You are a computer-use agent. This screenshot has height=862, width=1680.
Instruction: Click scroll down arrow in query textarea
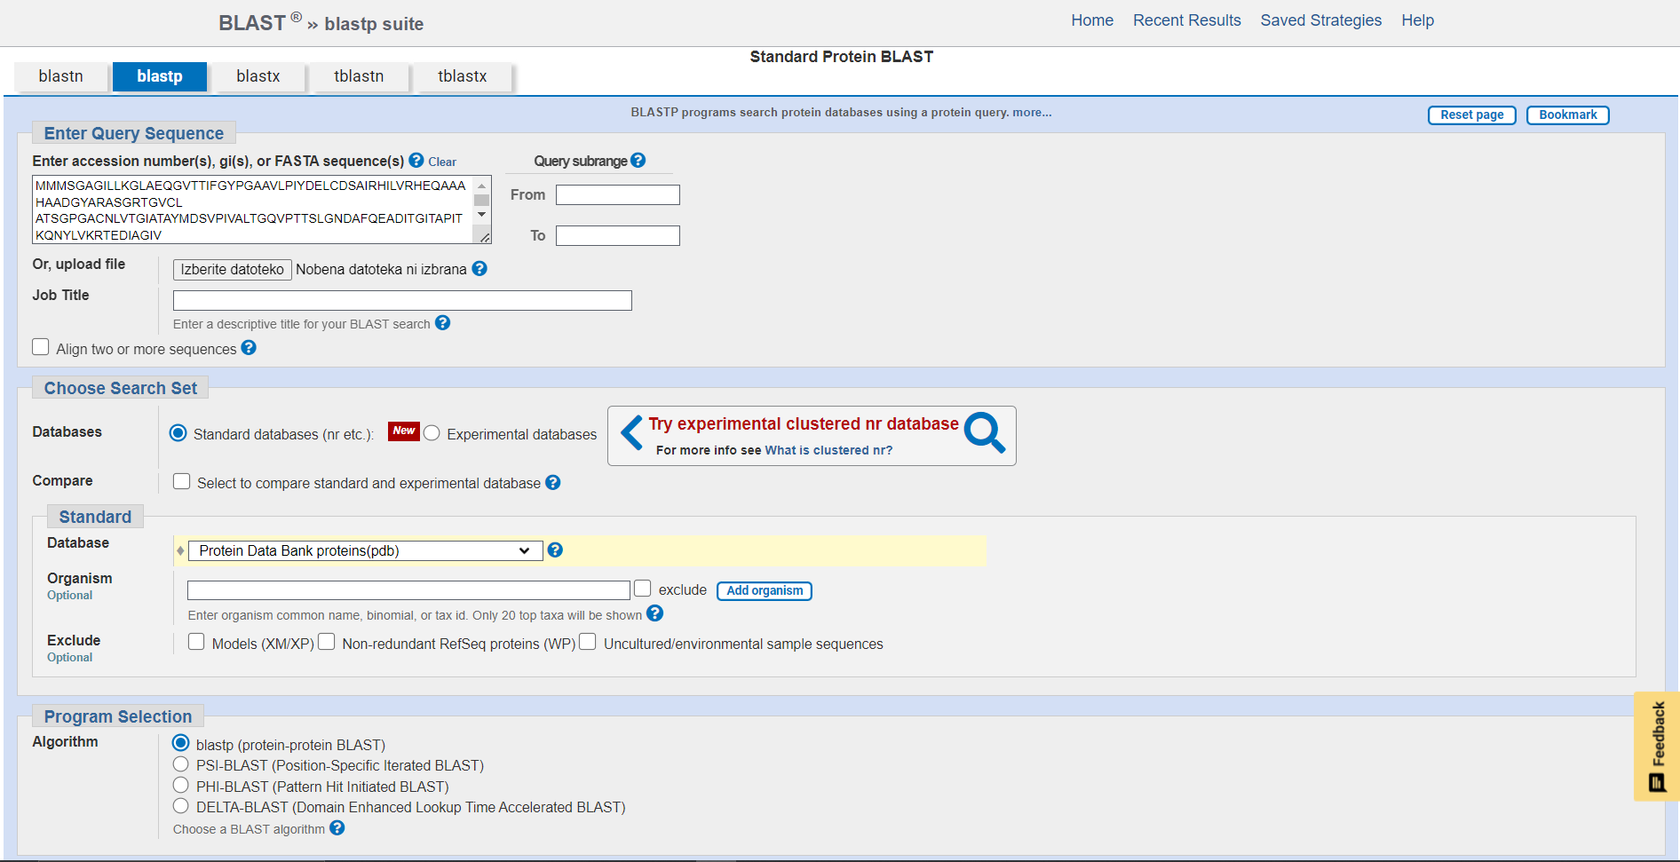click(482, 214)
